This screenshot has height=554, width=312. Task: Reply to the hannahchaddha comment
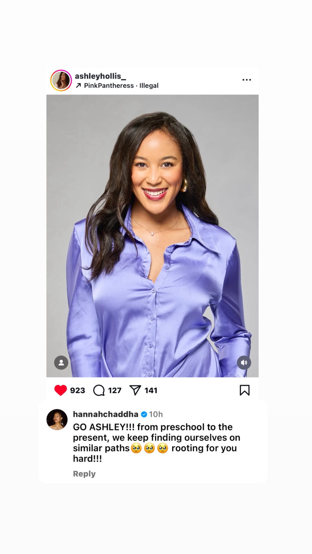point(84,474)
